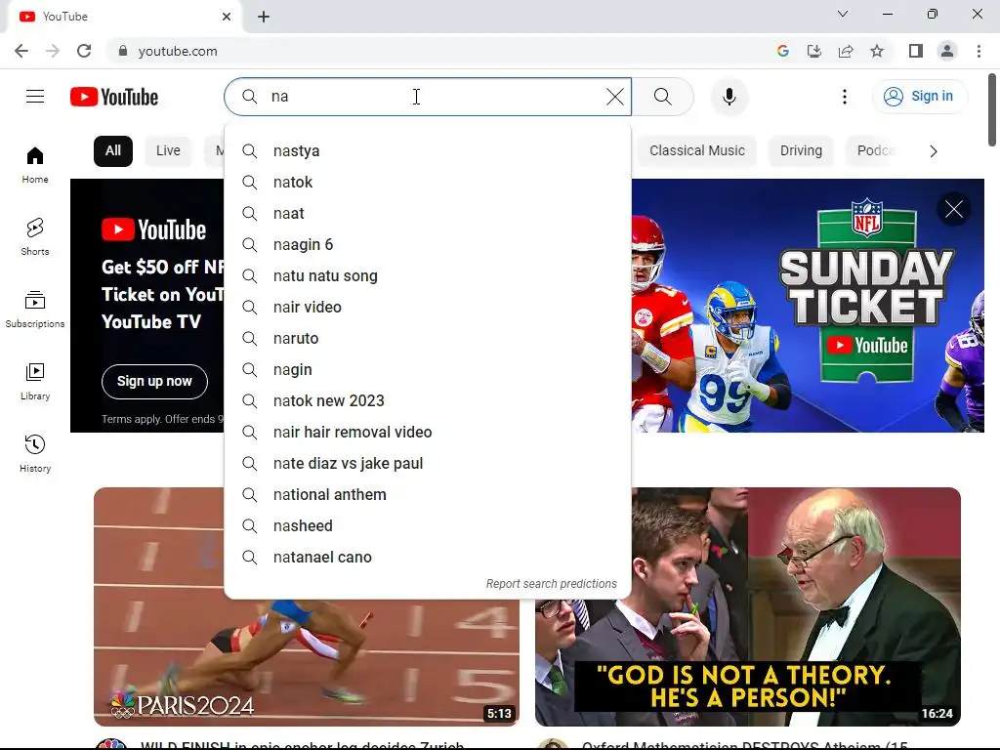Start voice search with microphone icon
Image resolution: width=1000 pixels, height=750 pixels.
coord(729,97)
